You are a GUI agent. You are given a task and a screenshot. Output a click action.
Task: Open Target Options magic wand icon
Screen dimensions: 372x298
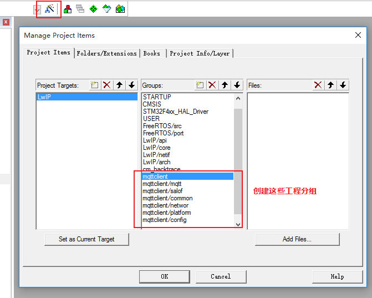click(49, 9)
